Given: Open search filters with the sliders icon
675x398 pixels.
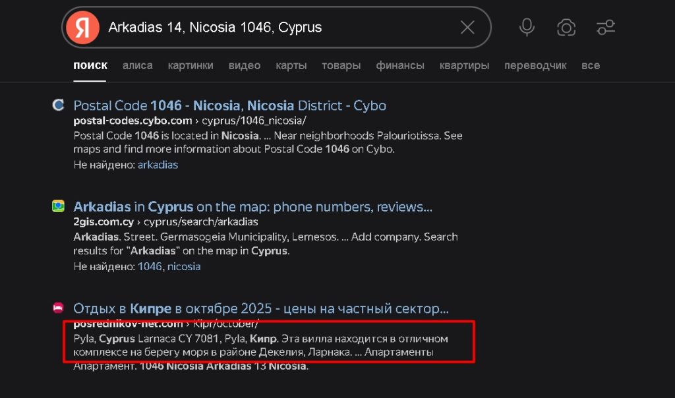Looking at the screenshot, I should pyautogui.click(x=605, y=27).
